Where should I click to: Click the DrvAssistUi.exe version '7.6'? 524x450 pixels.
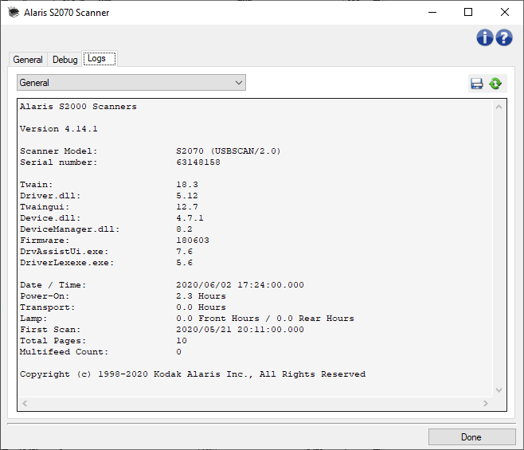tap(184, 252)
